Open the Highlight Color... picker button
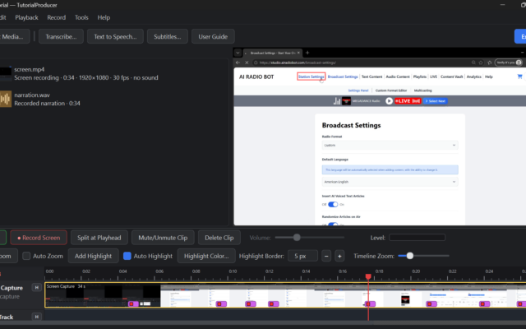 [x=206, y=256]
